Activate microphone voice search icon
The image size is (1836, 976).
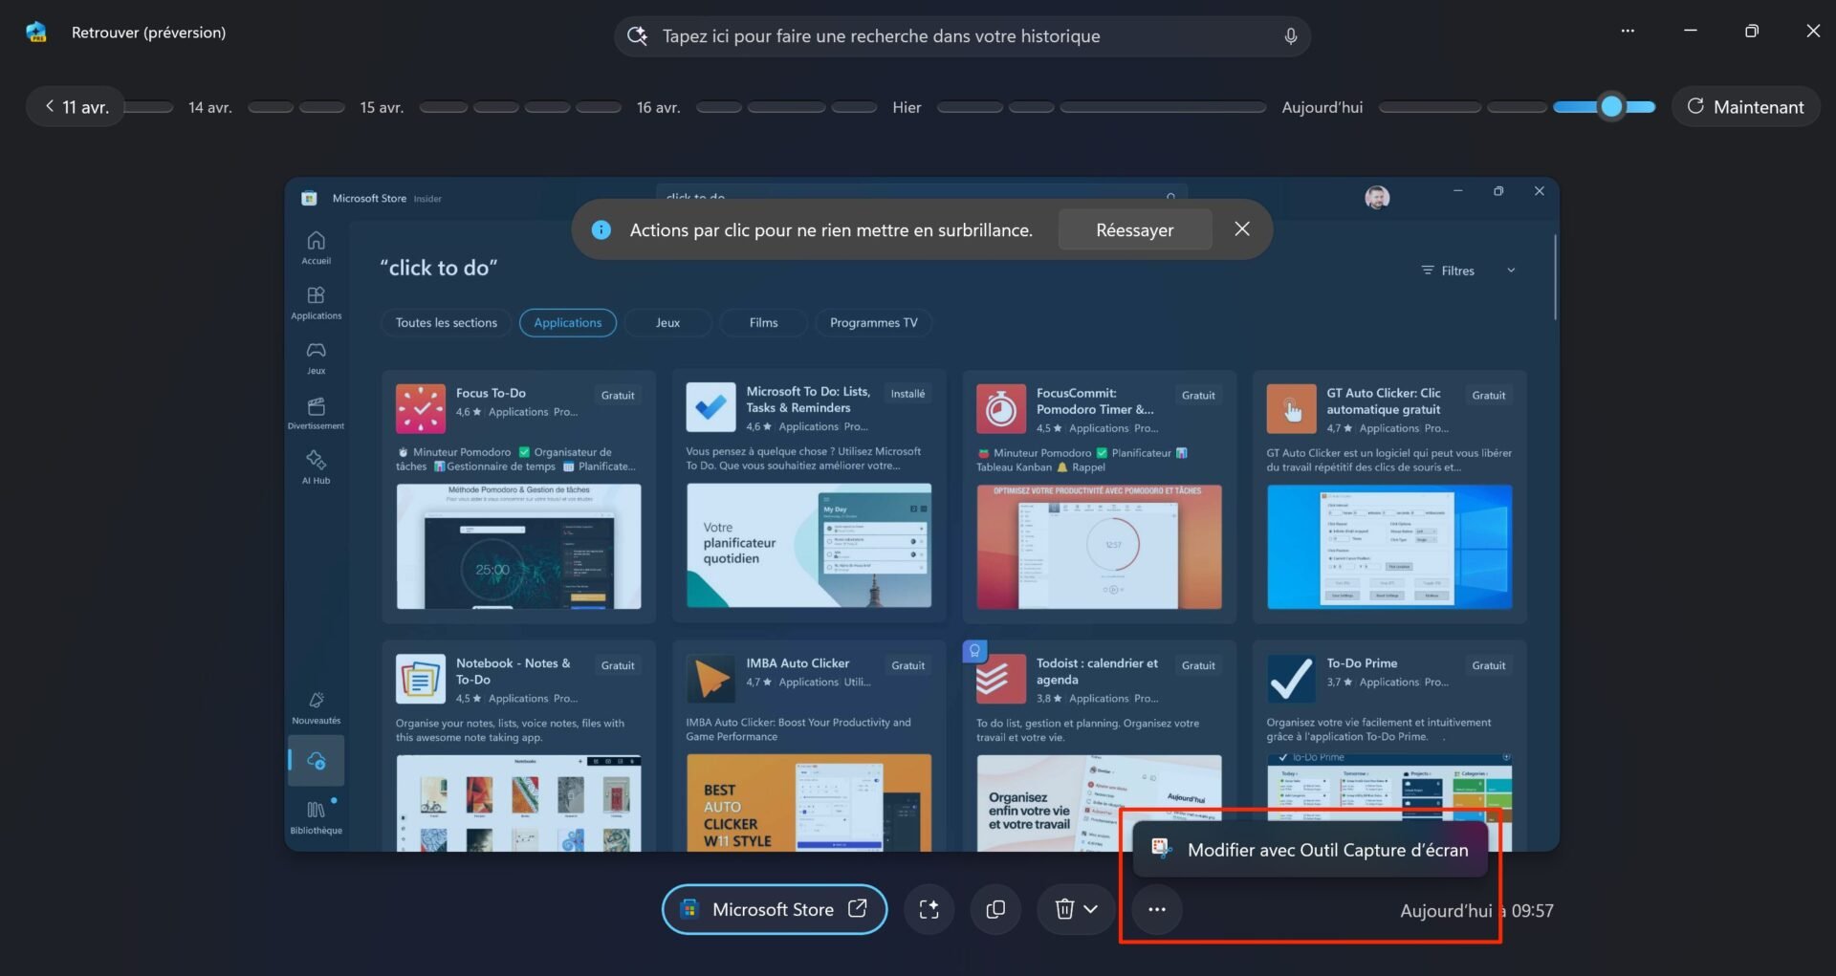(1290, 36)
